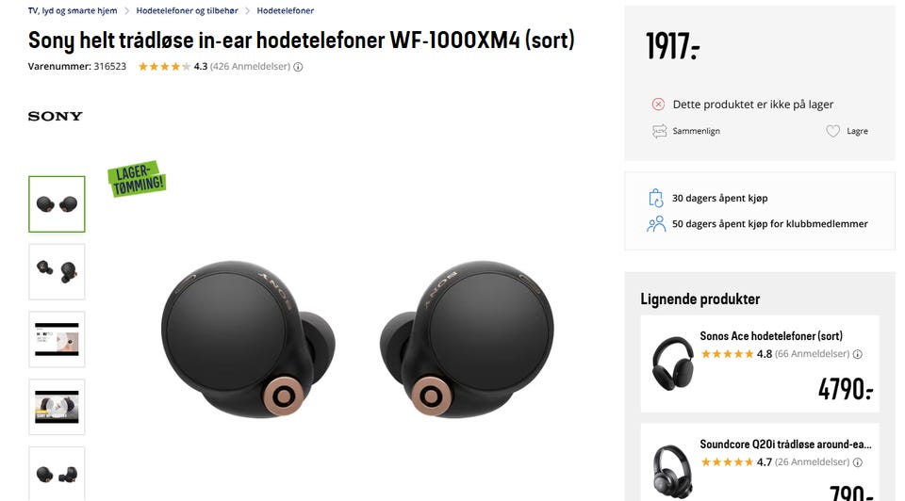Go to Hodetelefoner og tilbehør breadcrumb
The height and width of the screenshot is (501, 905).
[187, 11]
